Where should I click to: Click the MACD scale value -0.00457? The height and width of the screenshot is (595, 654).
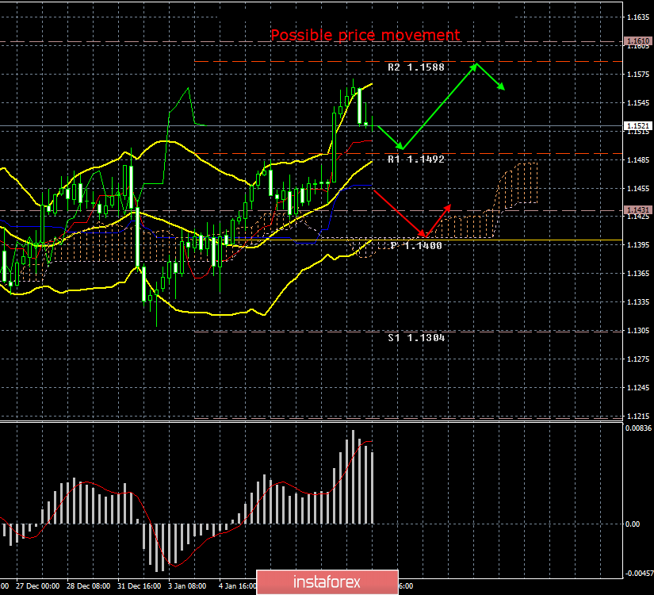pyautogui.click(x=639, y=574)
